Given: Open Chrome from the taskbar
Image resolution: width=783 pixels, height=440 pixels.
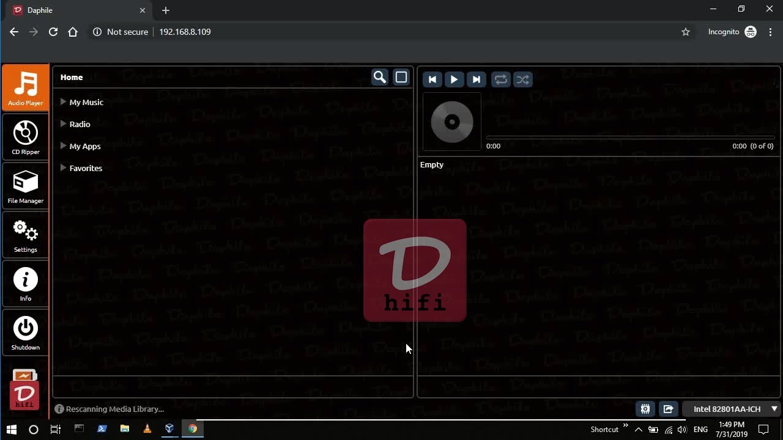Looking at the screenshot, I should 193,429.
